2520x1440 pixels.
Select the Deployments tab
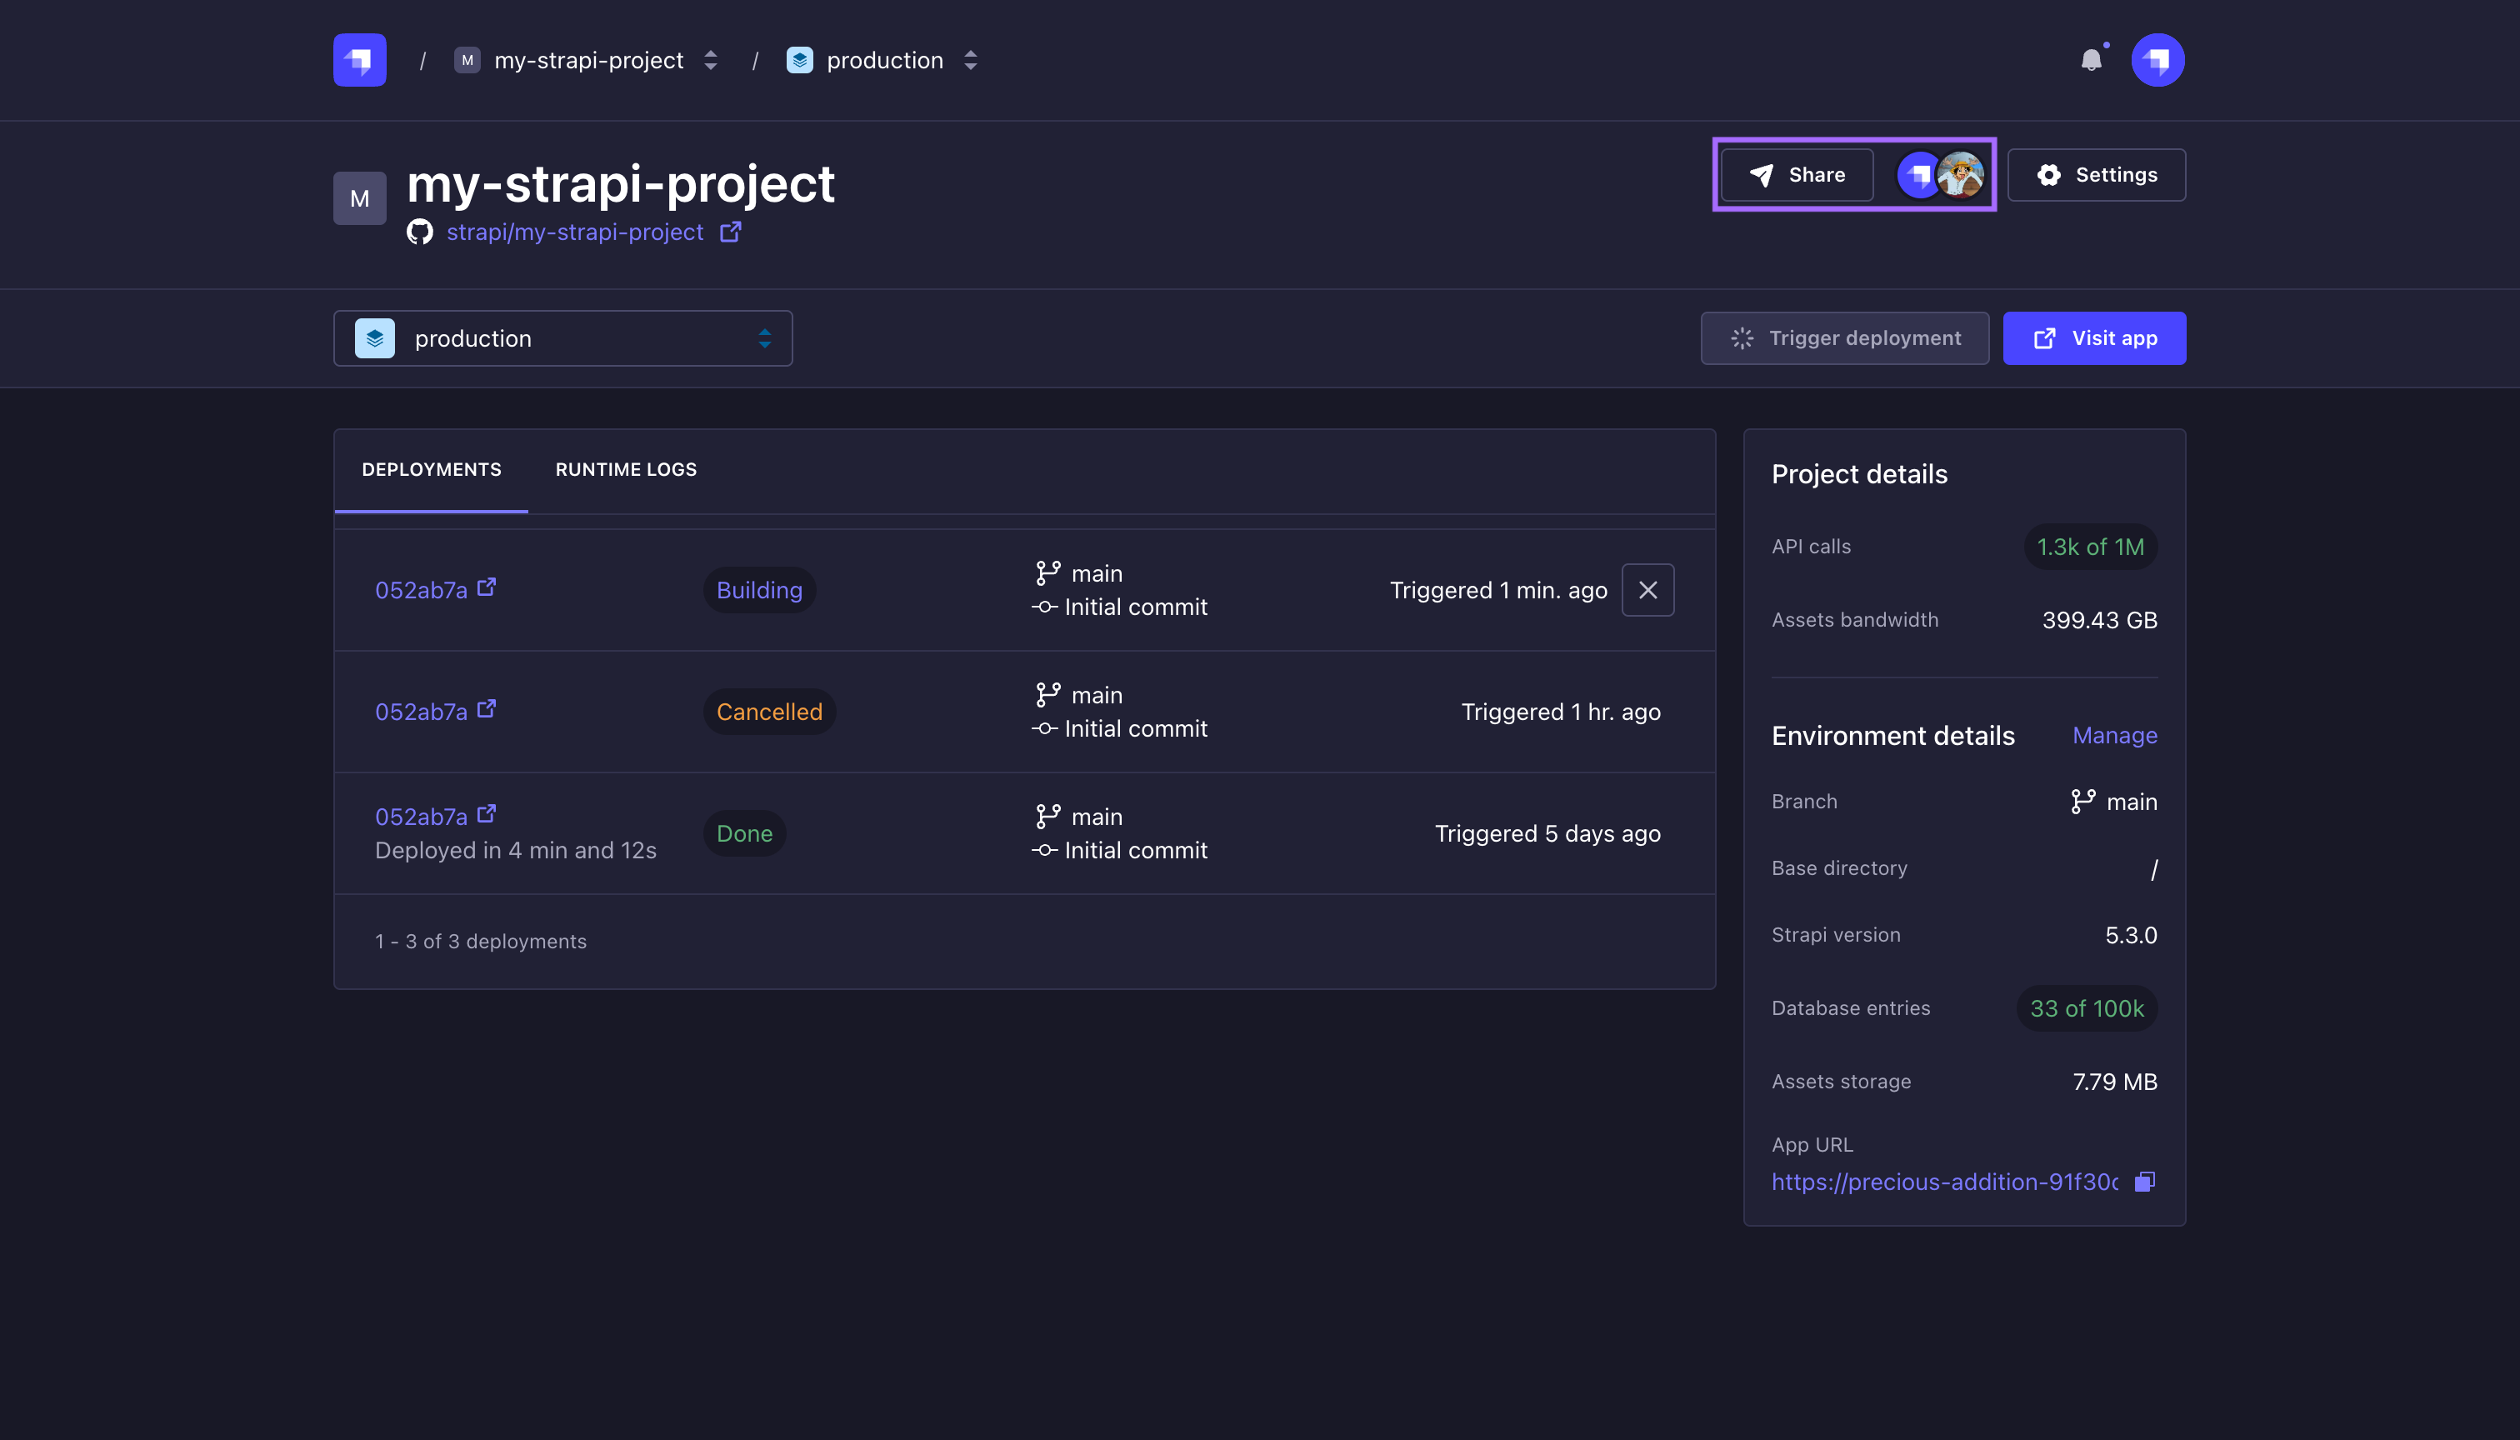[431, 470]
